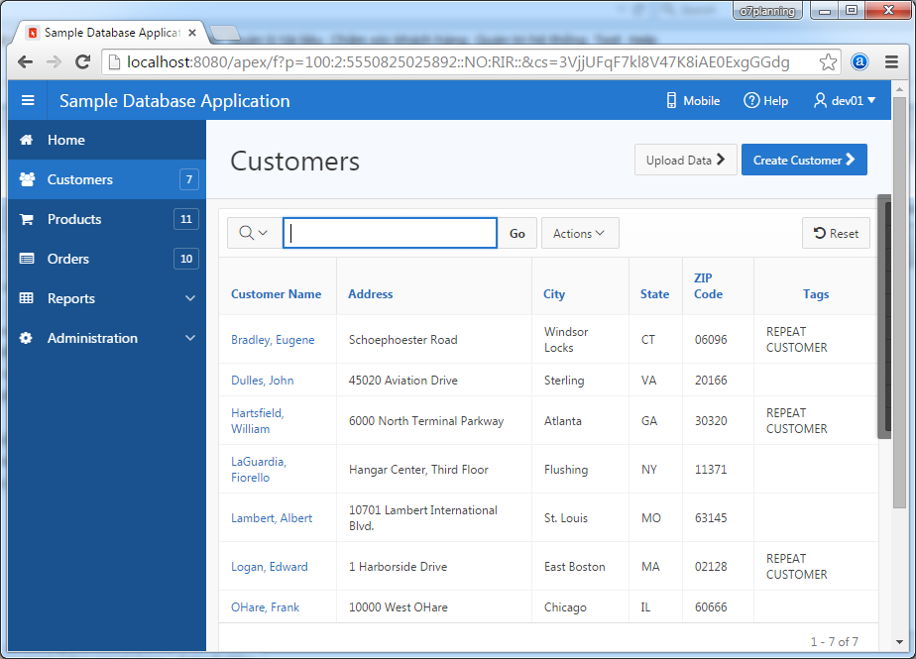Click inside the search input field

click(390, 232)
